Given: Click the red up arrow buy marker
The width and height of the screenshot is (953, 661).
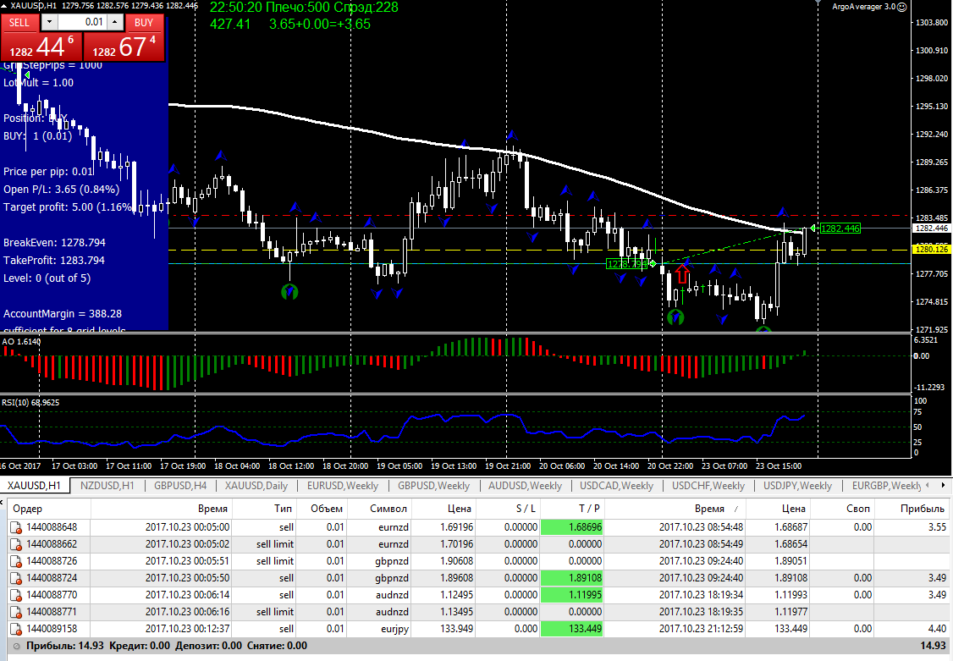Looking at the screenshot, I should pos(682,274).
